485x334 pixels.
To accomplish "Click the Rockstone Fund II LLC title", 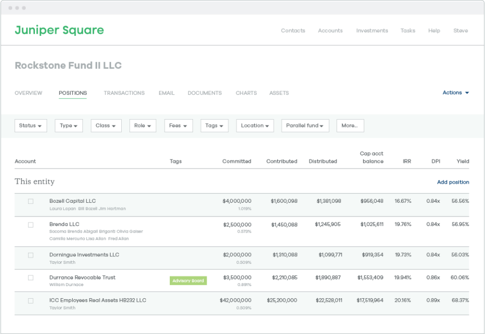I will click(68, 66).
